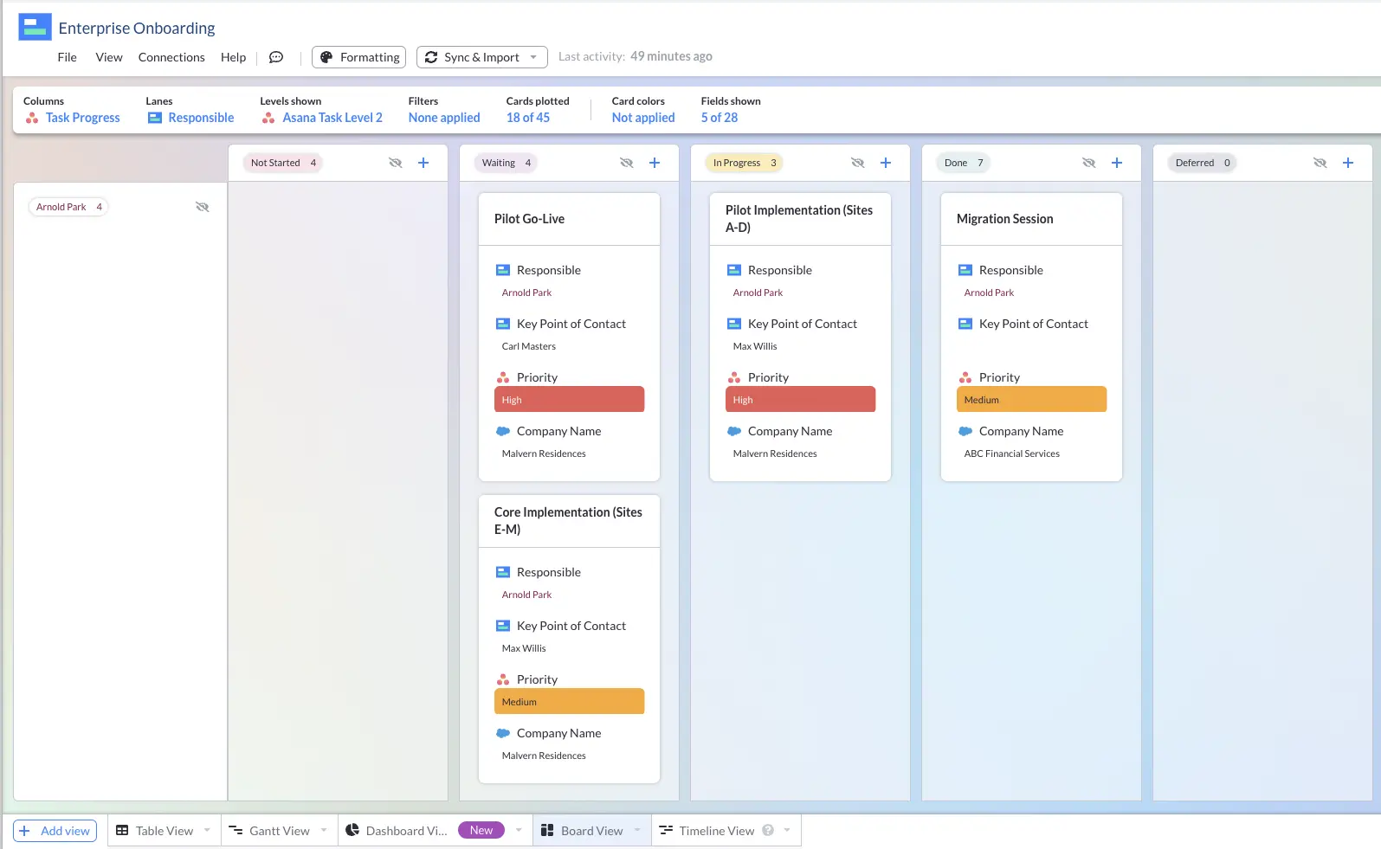The image size is (1381, 849).
Task: Hide the Waiting column
Action: [627, 163]
